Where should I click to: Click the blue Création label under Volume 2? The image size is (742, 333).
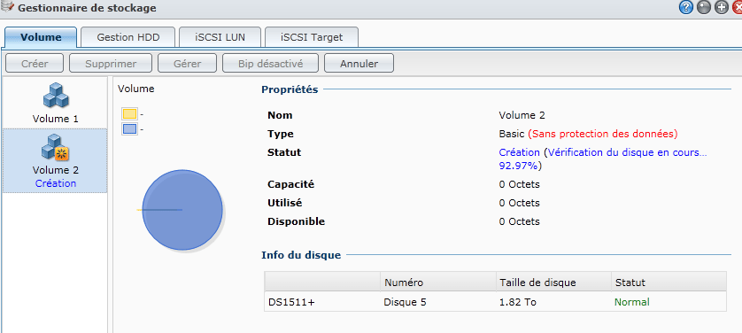click(x=56, y=183)
